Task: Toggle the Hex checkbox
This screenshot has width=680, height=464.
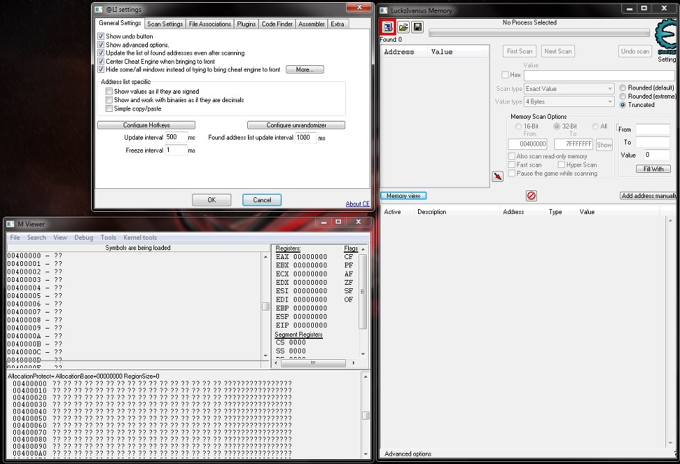Action: [505, 74]
